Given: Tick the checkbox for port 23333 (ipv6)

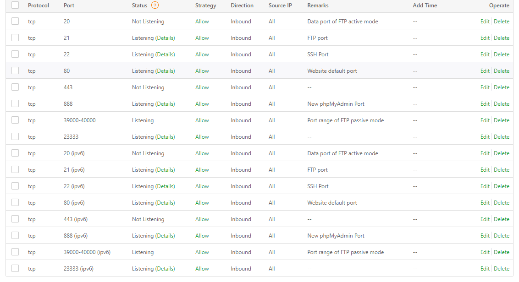Looking at the screenshot, I should 15,268.
